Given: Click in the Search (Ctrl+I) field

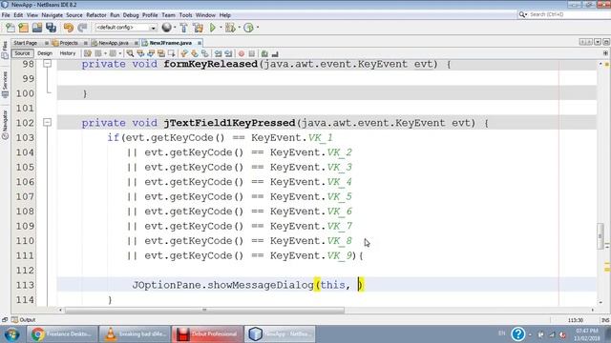Looking at the screenshot, I should coord(565,14).
